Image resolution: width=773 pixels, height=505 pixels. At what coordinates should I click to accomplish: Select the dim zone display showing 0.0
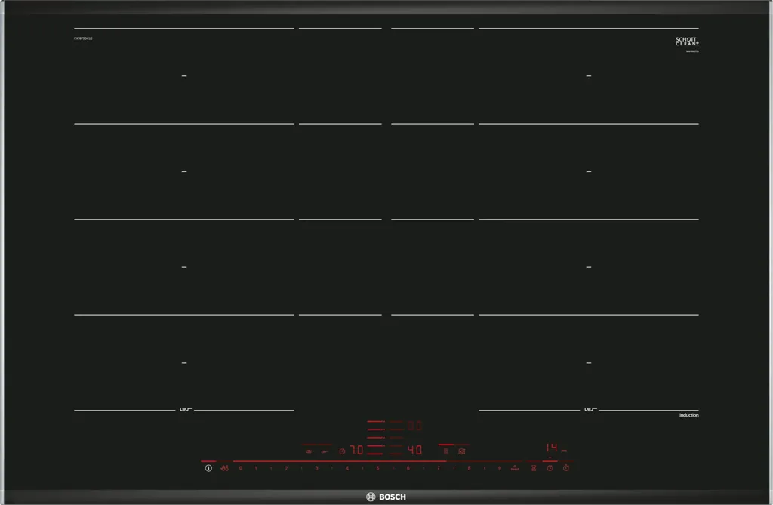coord(414,426)
